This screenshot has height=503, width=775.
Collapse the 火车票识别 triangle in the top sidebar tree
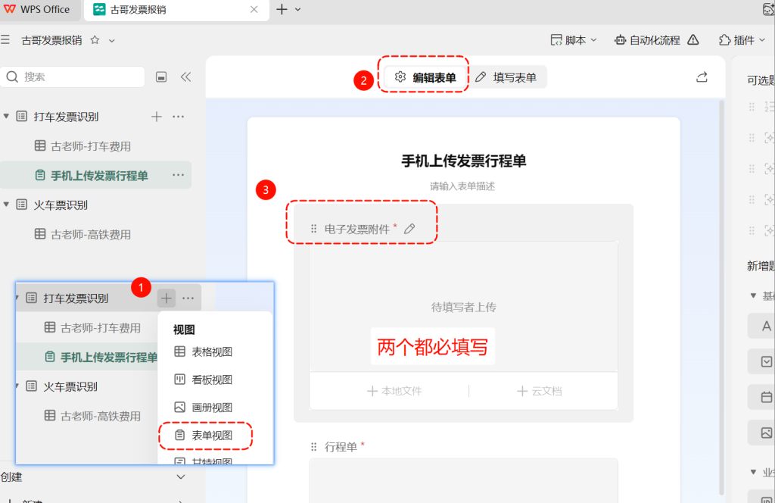pyautogui.click(x=6, y=205)
